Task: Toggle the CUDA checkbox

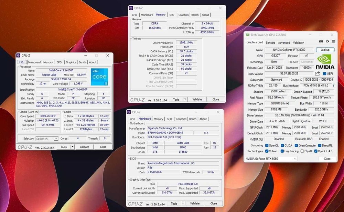Action: pos(282,145)
